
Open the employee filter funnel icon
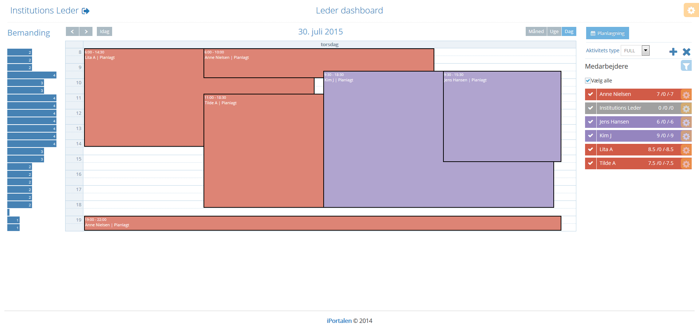pos(686,66)
